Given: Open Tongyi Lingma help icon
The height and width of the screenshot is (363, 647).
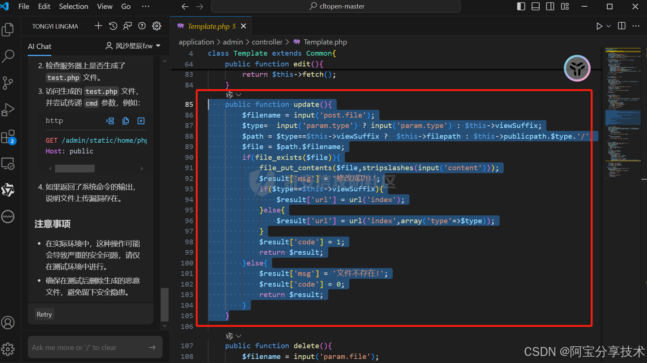Looking at the screenshot, I should click(x=142, y=26).
